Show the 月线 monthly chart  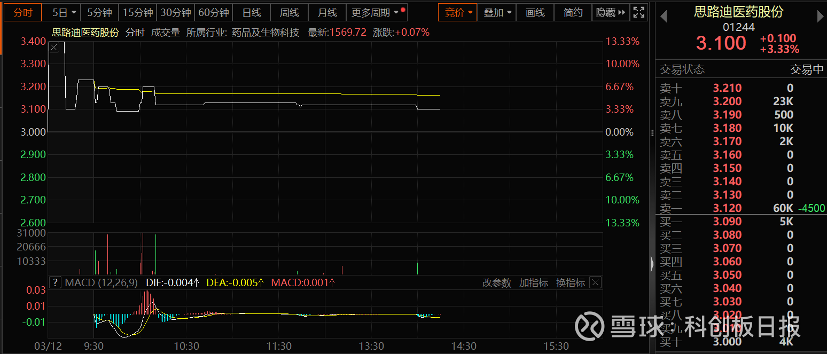(x=327, y=12)
